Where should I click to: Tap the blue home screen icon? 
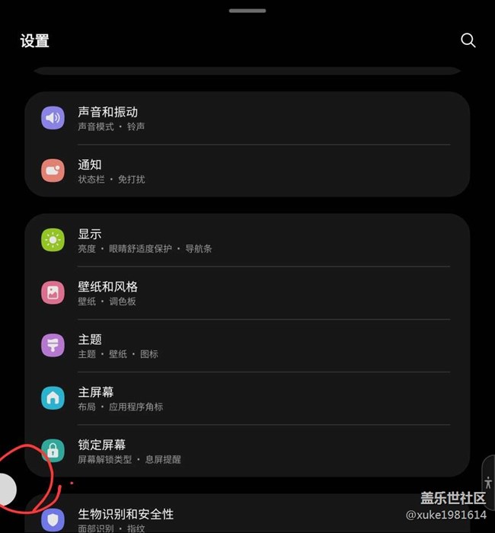pyautogui.click(x=53, y=398)
